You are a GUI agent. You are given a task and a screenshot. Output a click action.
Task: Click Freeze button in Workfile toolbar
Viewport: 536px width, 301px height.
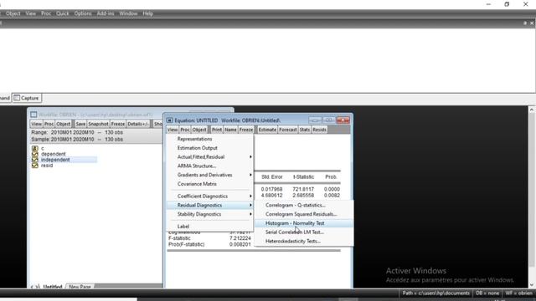click(x=118, y=124)
